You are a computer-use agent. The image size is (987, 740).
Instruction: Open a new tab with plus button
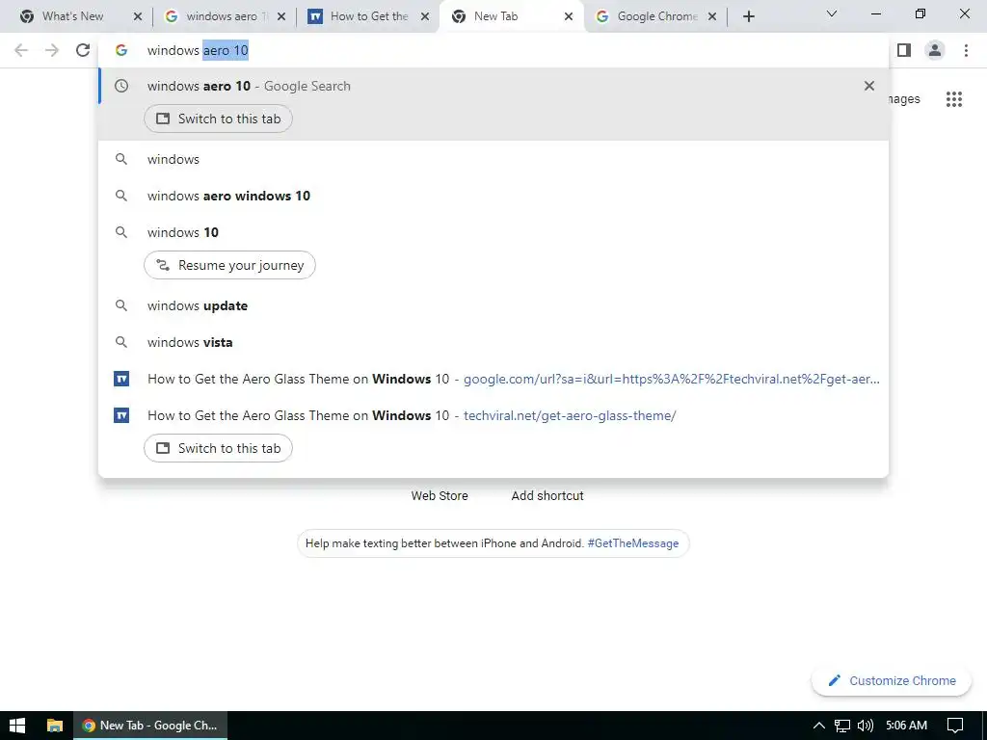point(748,17)
